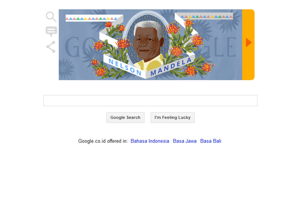Select the Basa Jawa language link

point(185,141)
